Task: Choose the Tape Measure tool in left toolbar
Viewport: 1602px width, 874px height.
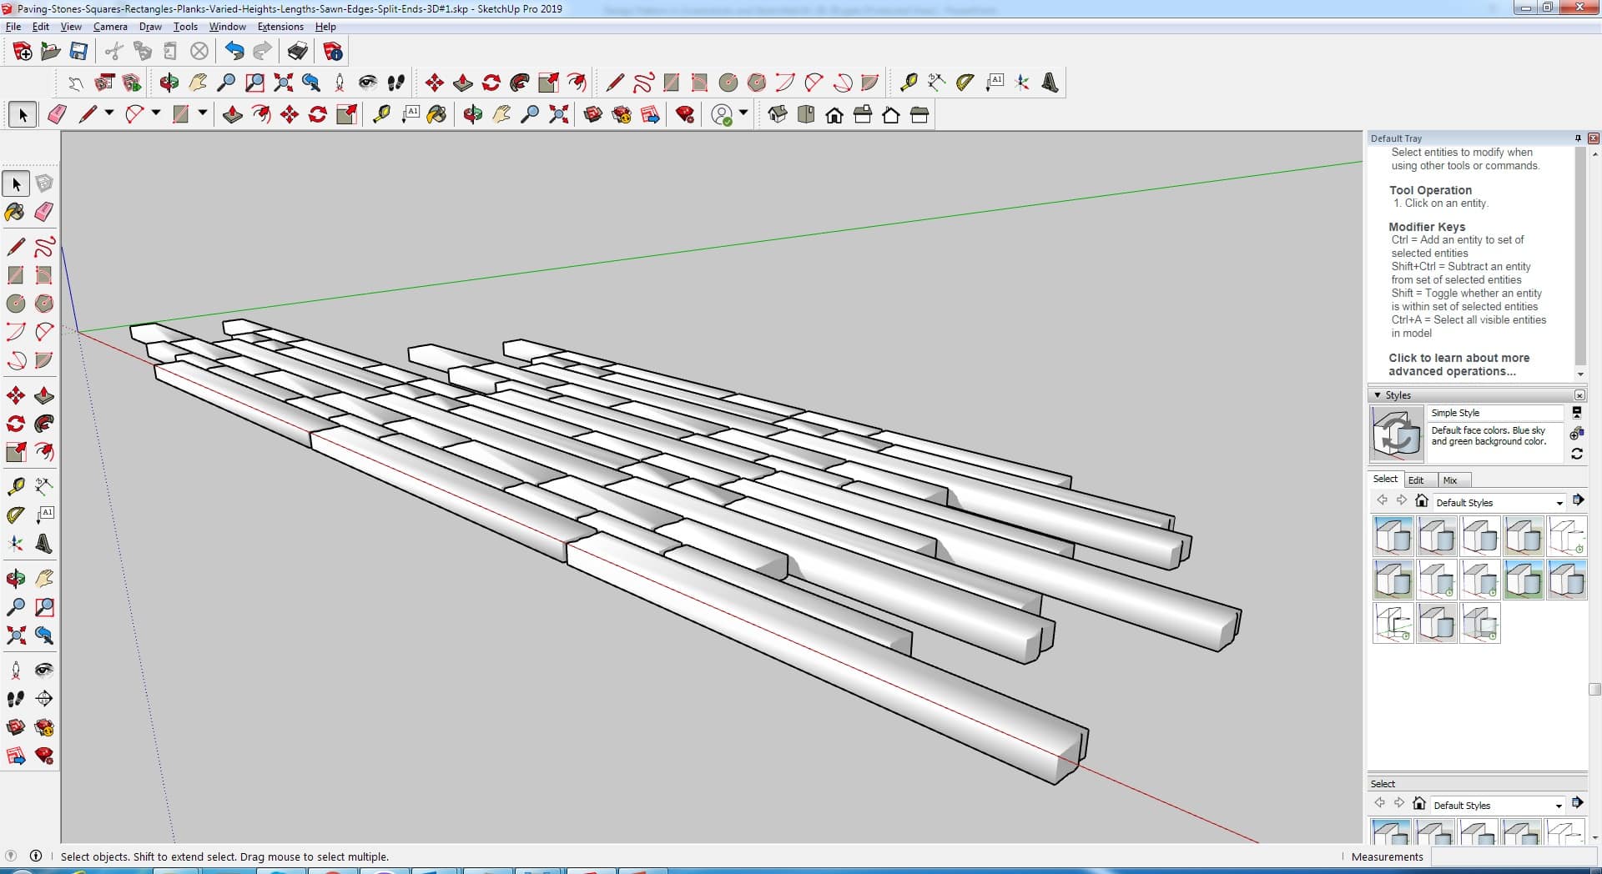Action: tap(15, 486)
